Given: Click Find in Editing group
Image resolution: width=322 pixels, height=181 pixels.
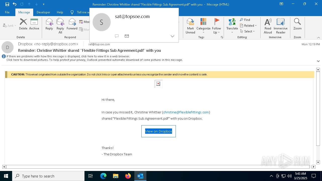Looking at the screenshot, I should [245, 20].
